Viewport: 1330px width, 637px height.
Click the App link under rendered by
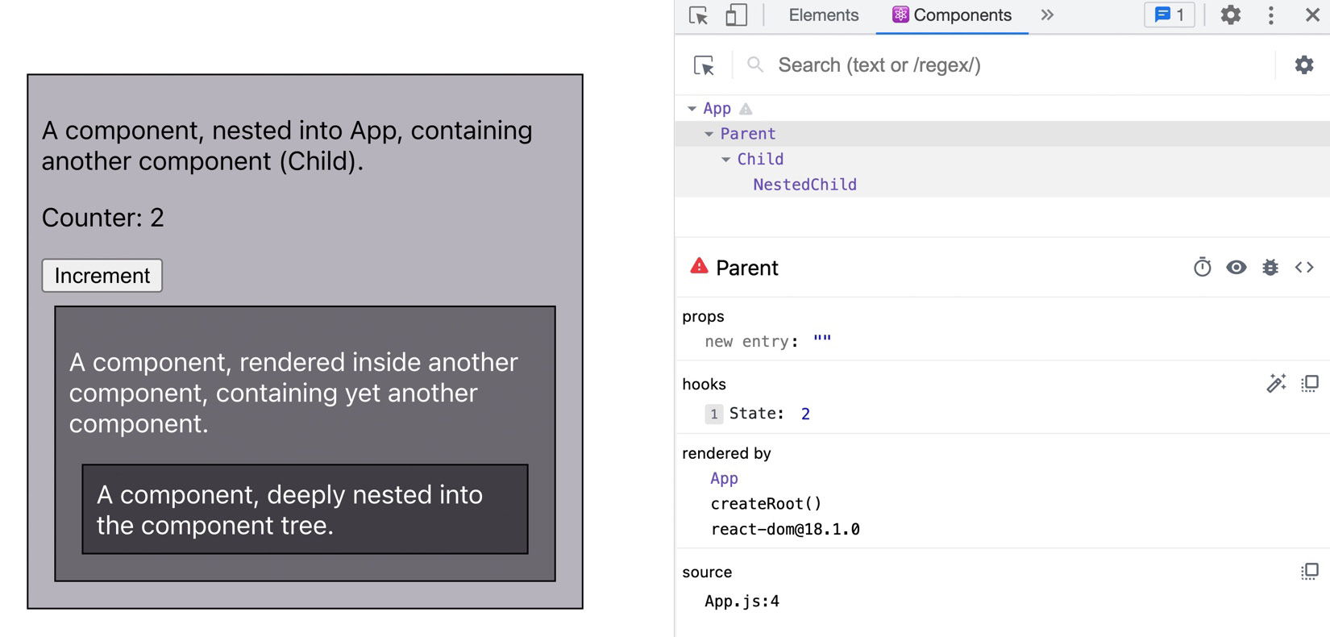(x=724, y=478)
